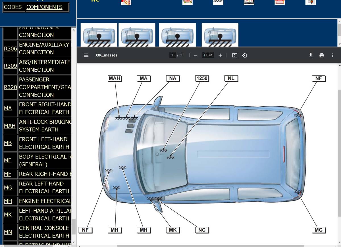Click the ABS/INTERMEDIATE CONNECTION description
Screen dimensions: 341x247
click(45, 66)
